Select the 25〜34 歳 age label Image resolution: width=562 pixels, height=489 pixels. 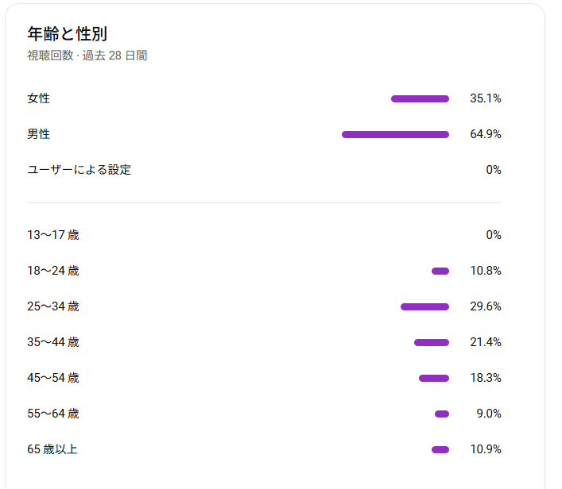click(x=53, y=306)
